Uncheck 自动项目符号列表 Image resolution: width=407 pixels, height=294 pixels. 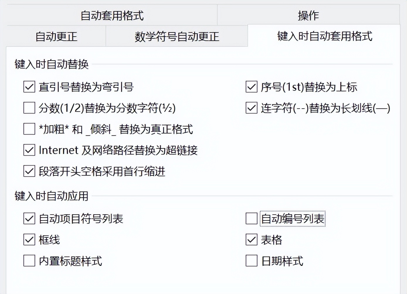click(29, 219)
